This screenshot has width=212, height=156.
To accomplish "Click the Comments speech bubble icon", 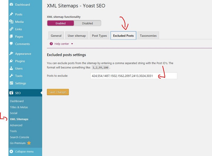I will pyautogui.click(x=11, y=44).
